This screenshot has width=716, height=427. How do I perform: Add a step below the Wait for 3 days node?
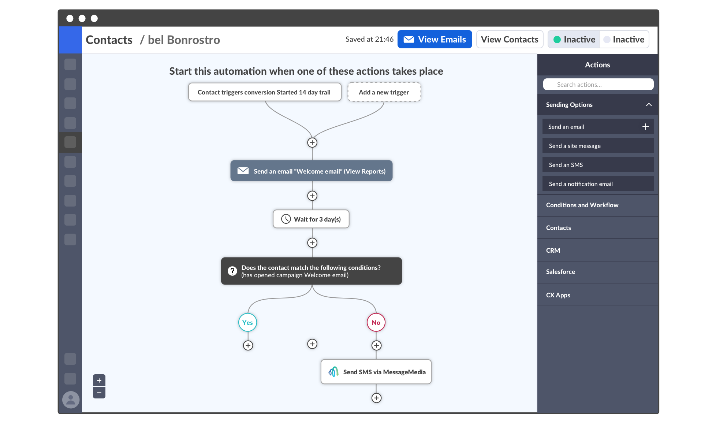(312, 243)
